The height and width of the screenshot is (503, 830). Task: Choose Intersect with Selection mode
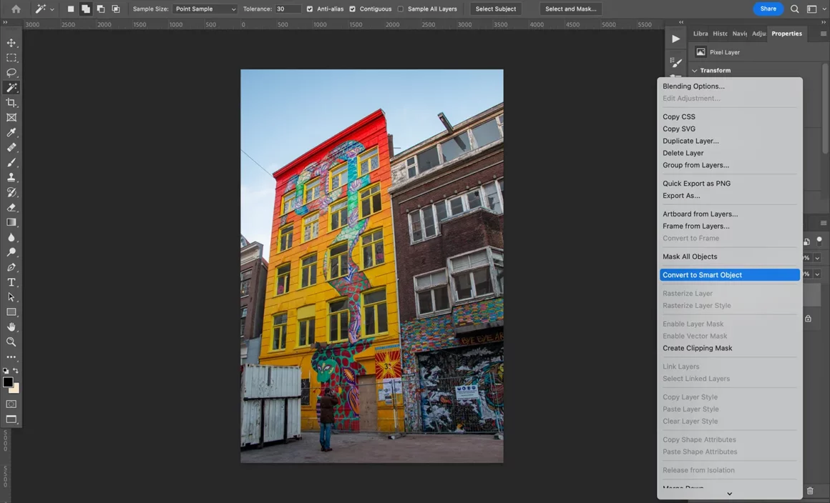115,9
